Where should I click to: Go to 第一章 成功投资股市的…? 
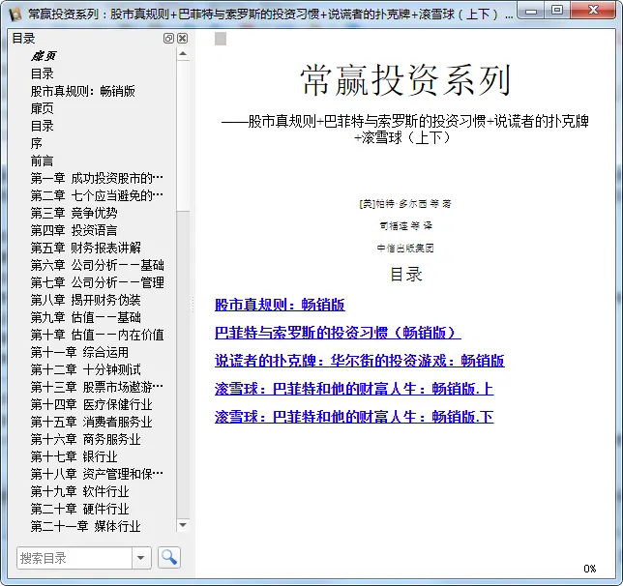(x=97, y=178)
